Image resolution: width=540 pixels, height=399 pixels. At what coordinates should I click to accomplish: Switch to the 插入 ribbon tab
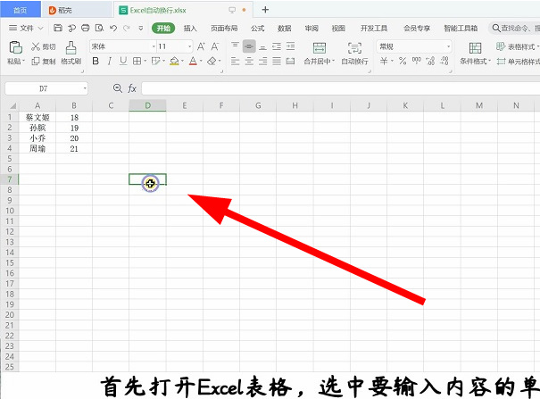click(190, 29)
